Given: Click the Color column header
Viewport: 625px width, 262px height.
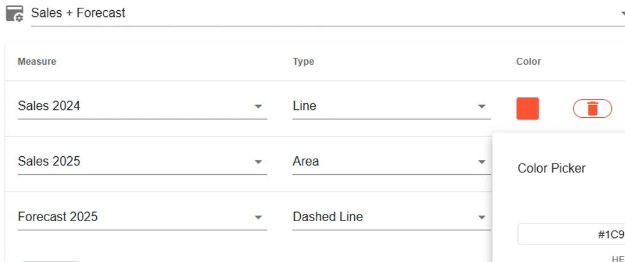Looking at the screenshot, I should [528, 61].
